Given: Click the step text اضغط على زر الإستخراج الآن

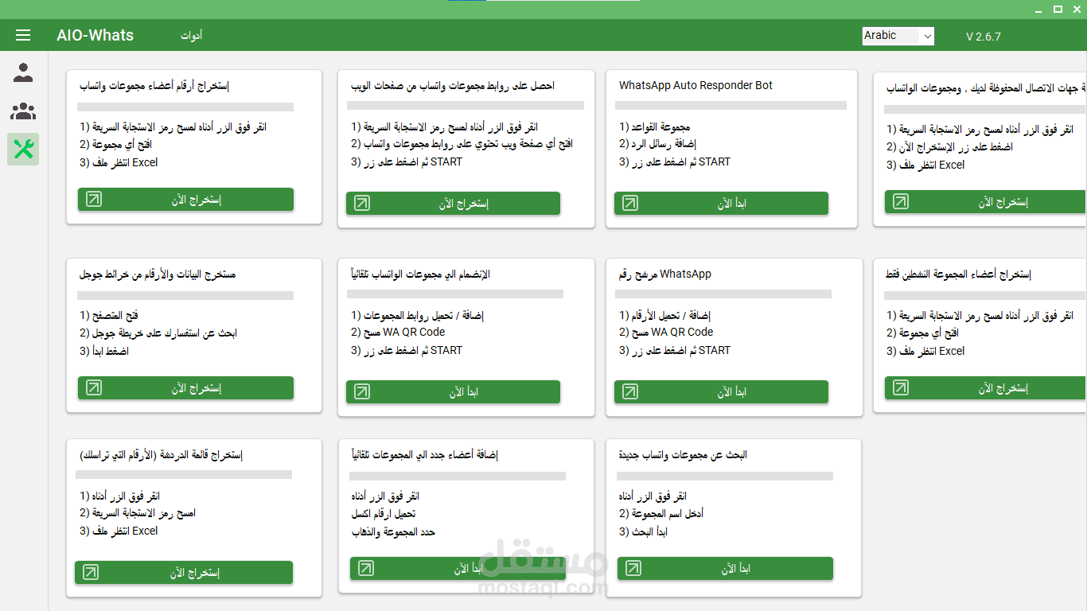Looking at the screenshot, I should click(957, 147).
